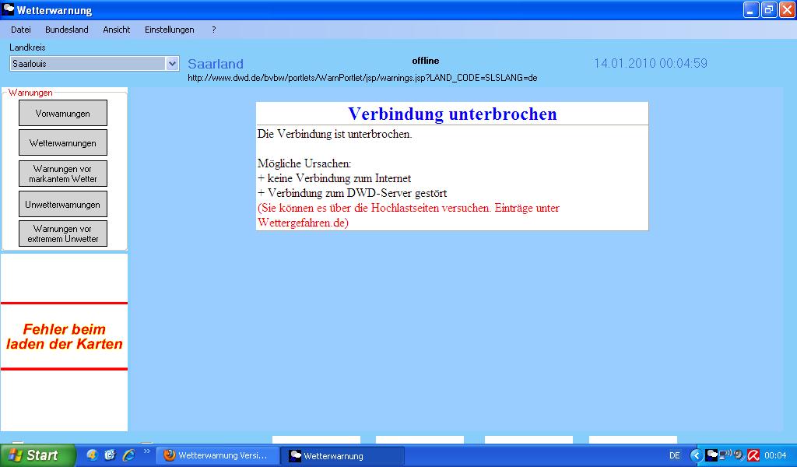Click the Wetterwarnungen button
797x467 pixels.
click(63, 142)
